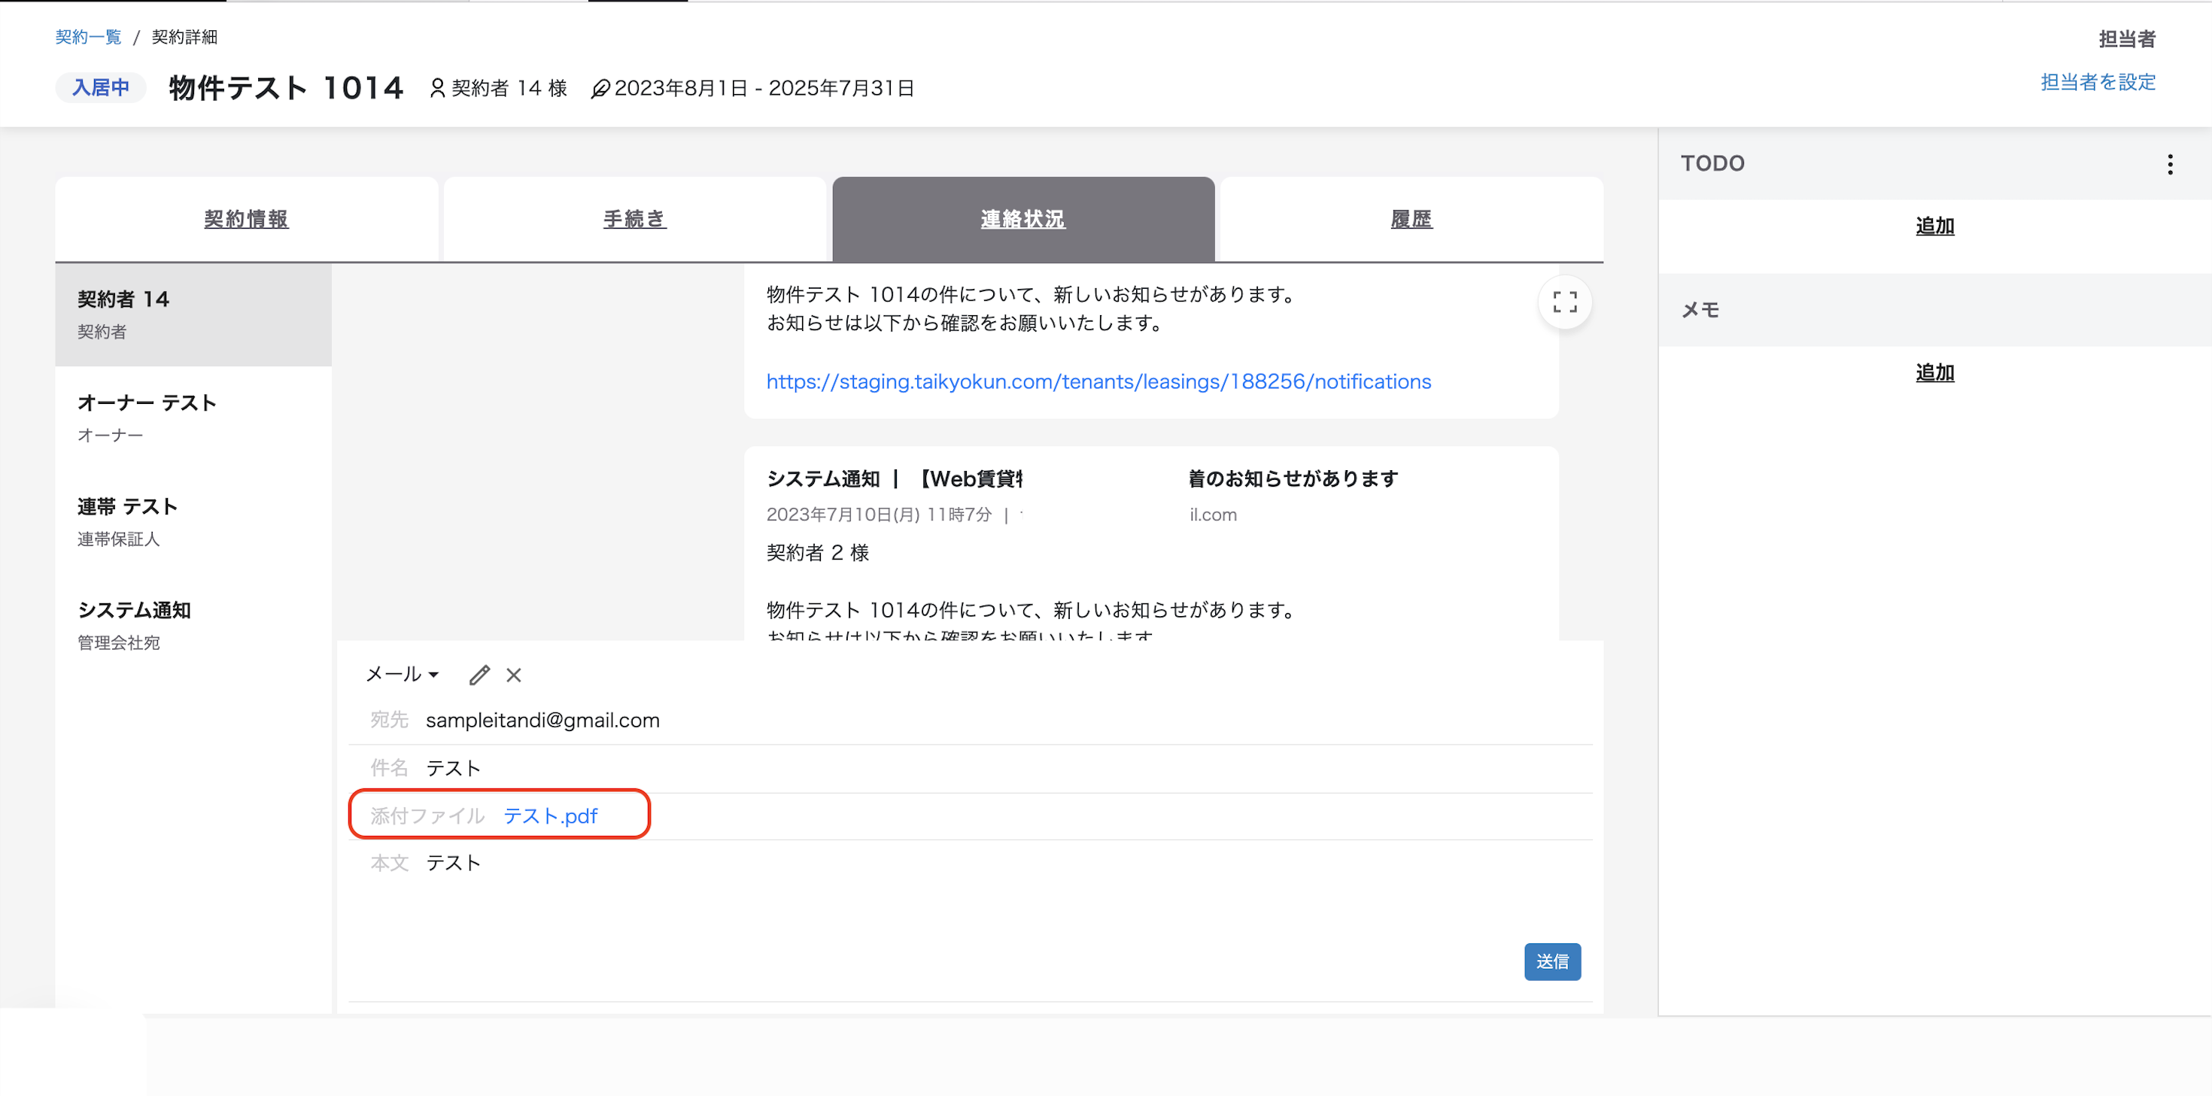Open the メール message type dropdown
Viewport: 2212px width, 1096px height.
pos(403,674)
